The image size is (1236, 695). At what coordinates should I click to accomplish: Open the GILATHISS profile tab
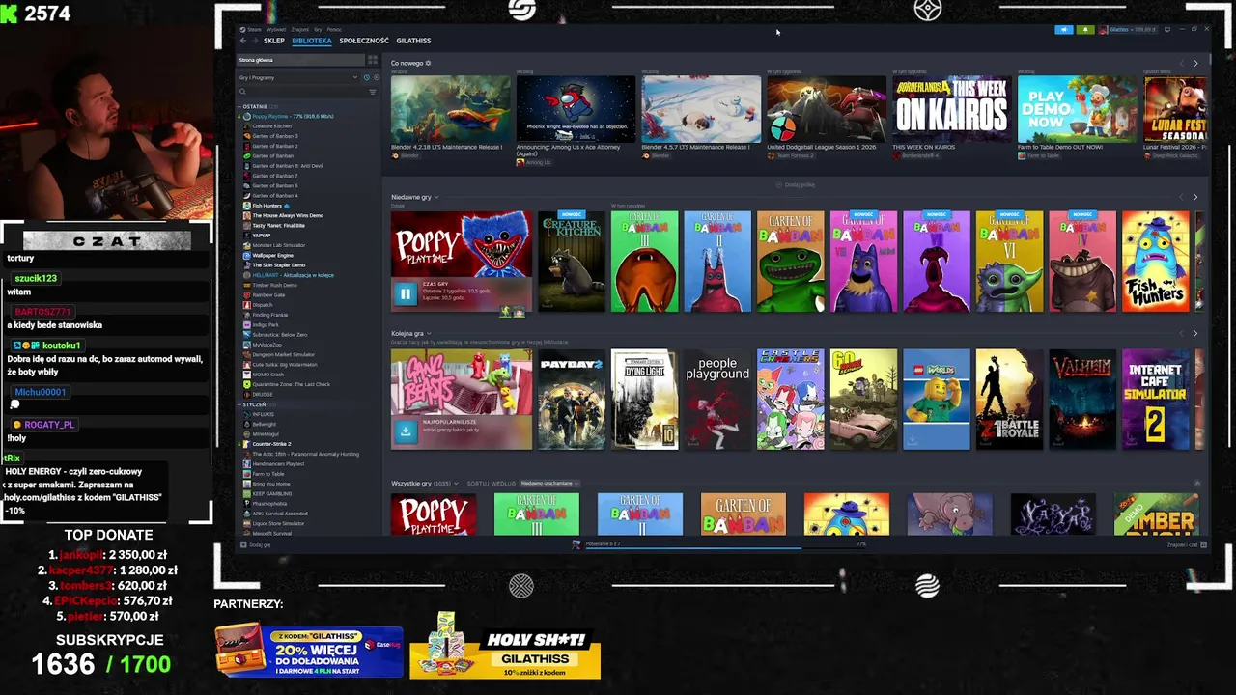coord(413,41)
